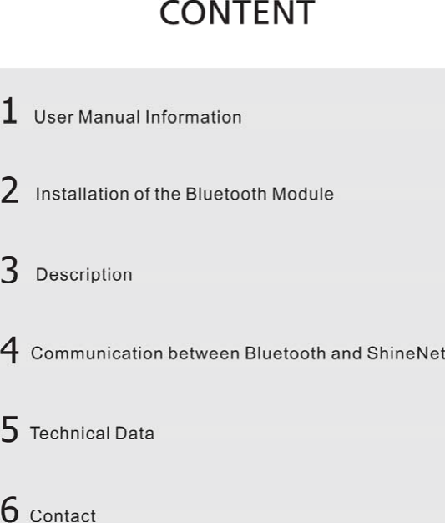445x523 pixels.
Task: Click the word ShineNet in chapter 4
Action: click(406, 353)
